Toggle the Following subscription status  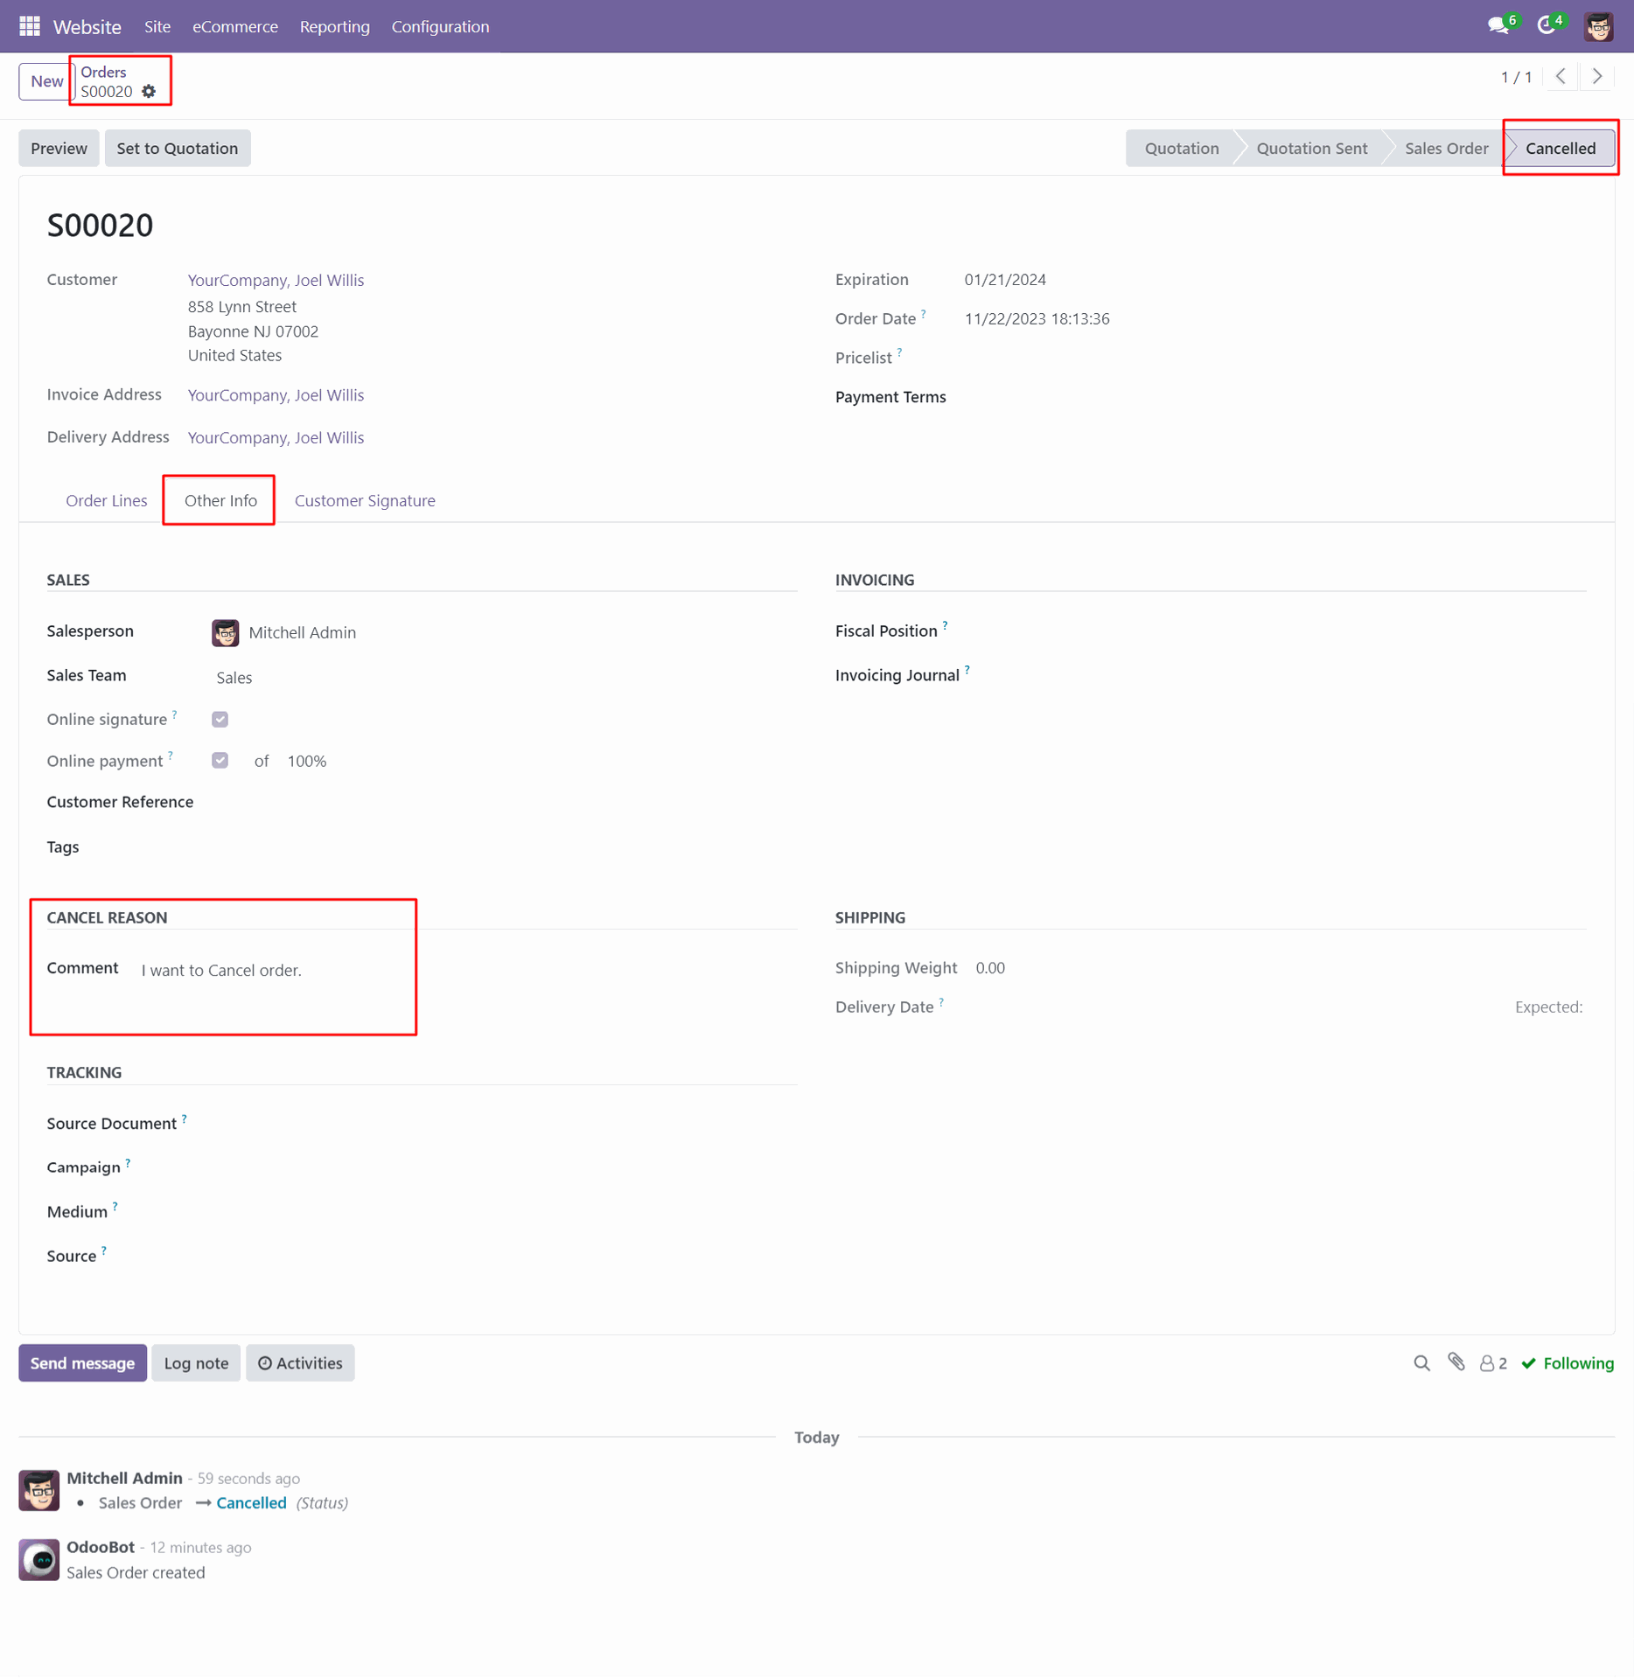1568,1362
